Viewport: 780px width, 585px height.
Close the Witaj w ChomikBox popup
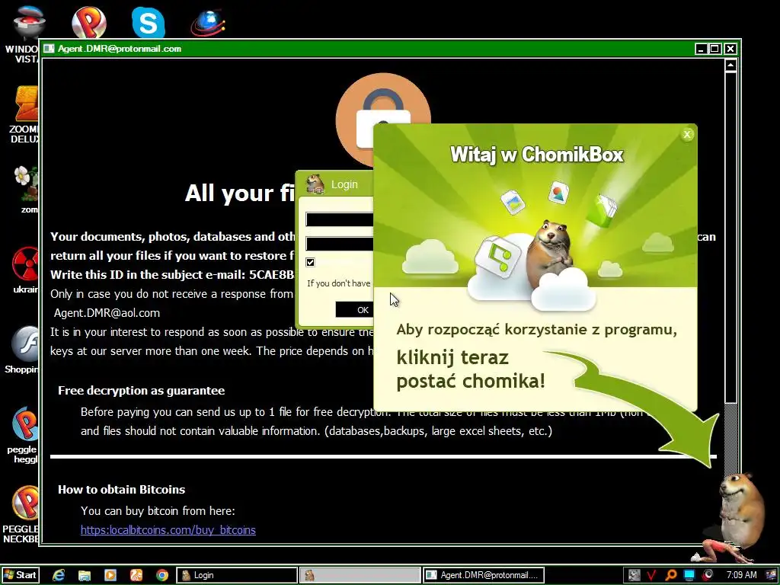coord(687,134)
